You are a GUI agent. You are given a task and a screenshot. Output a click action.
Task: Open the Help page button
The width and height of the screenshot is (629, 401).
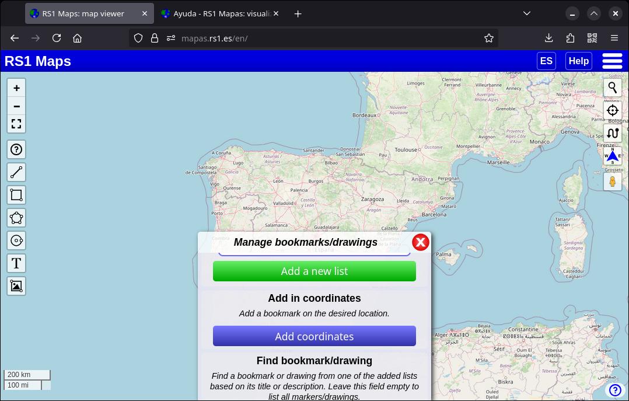578,61
